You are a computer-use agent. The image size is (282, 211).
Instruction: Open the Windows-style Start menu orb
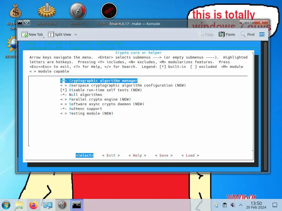tap(6, 205)
